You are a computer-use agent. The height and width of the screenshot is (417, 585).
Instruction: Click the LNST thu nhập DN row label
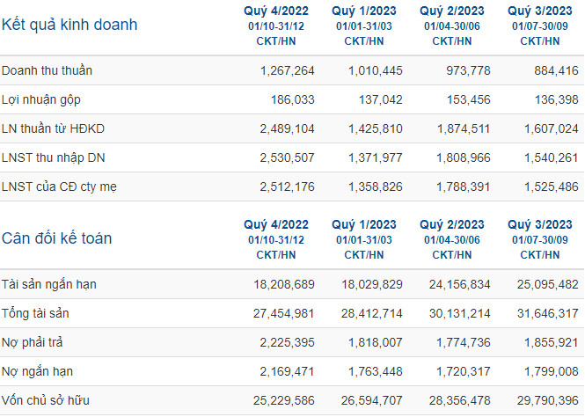(x=53, y=157)
